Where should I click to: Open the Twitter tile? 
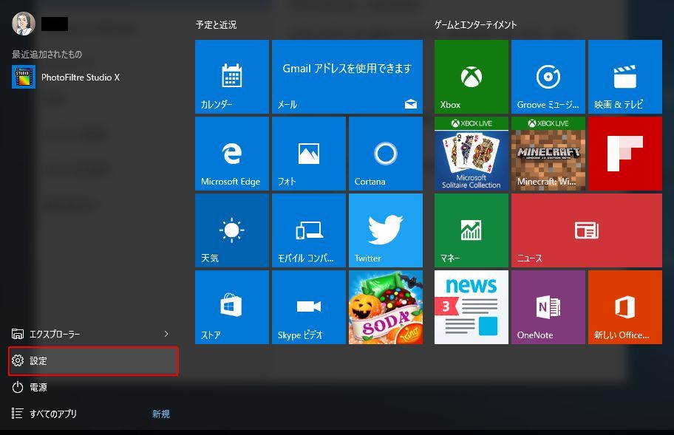(x=385, y=230)
